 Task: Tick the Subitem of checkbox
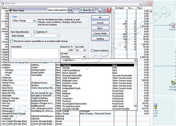(35, 32)
